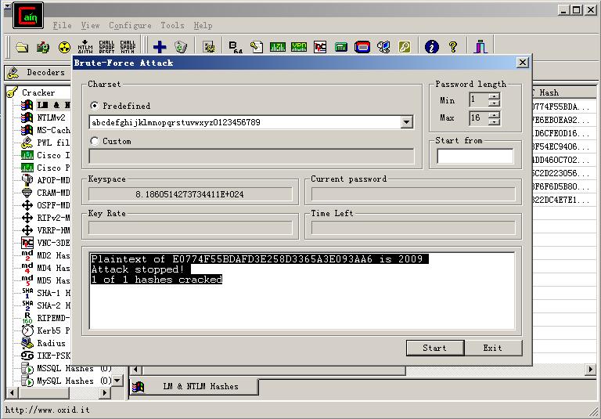Toggle the yellow APR radiation toolbar icon
Image resolution: width=601 pixels, height=419 pixels.
click(64, 47)
